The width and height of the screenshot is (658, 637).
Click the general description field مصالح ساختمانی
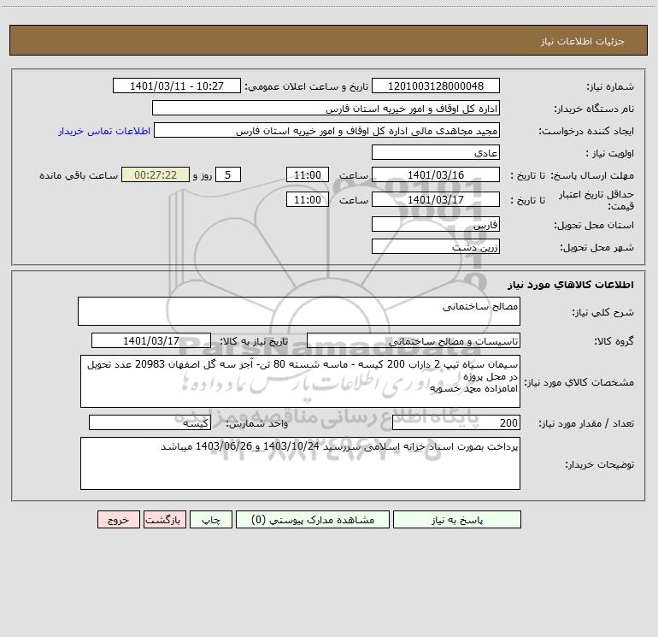click(299, 311)
